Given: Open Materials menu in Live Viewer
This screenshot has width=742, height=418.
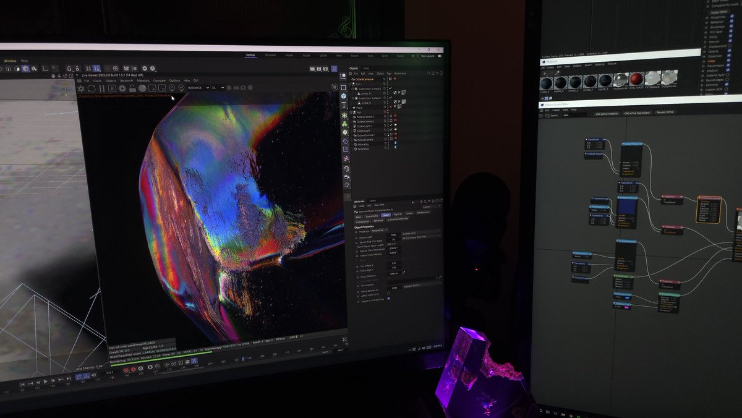Looking at the screenshot, I should tap(143, 81).
